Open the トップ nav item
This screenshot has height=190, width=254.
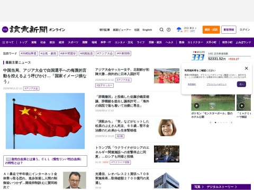[23, 42]
